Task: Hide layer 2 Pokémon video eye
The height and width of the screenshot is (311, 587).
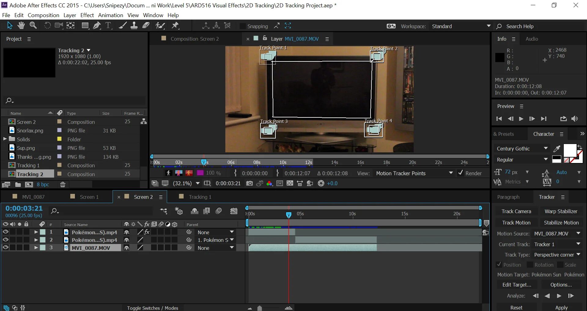Action: pyautogui.click(x=6, y=240)
